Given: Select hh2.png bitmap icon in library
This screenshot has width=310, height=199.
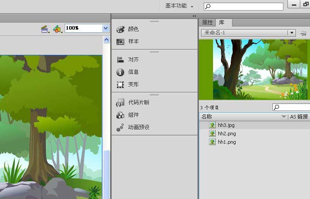Looking at the screenshot, I should click(x=212, y=134).
